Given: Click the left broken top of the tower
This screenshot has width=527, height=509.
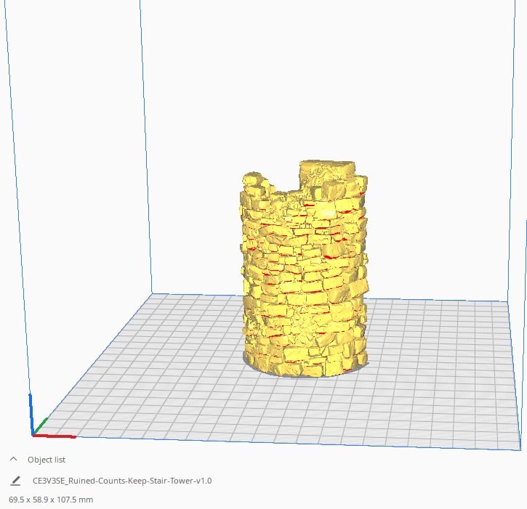Looking at the screenshot, I should [x=254, y=182].
